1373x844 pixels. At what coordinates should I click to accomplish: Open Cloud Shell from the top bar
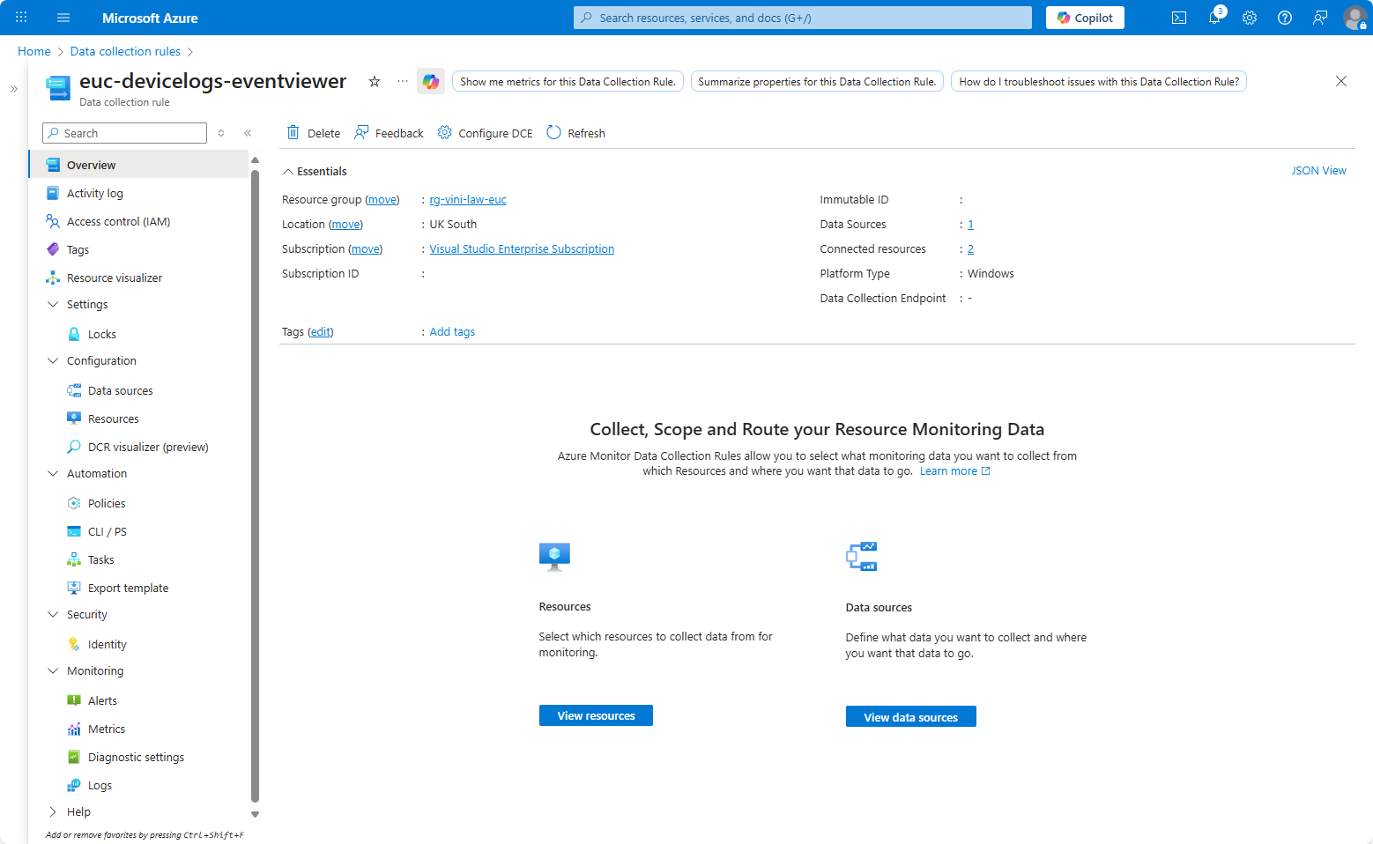[1178, 18]
